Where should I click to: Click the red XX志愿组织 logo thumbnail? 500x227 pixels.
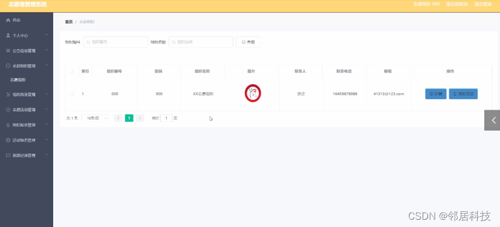[253, 93]
